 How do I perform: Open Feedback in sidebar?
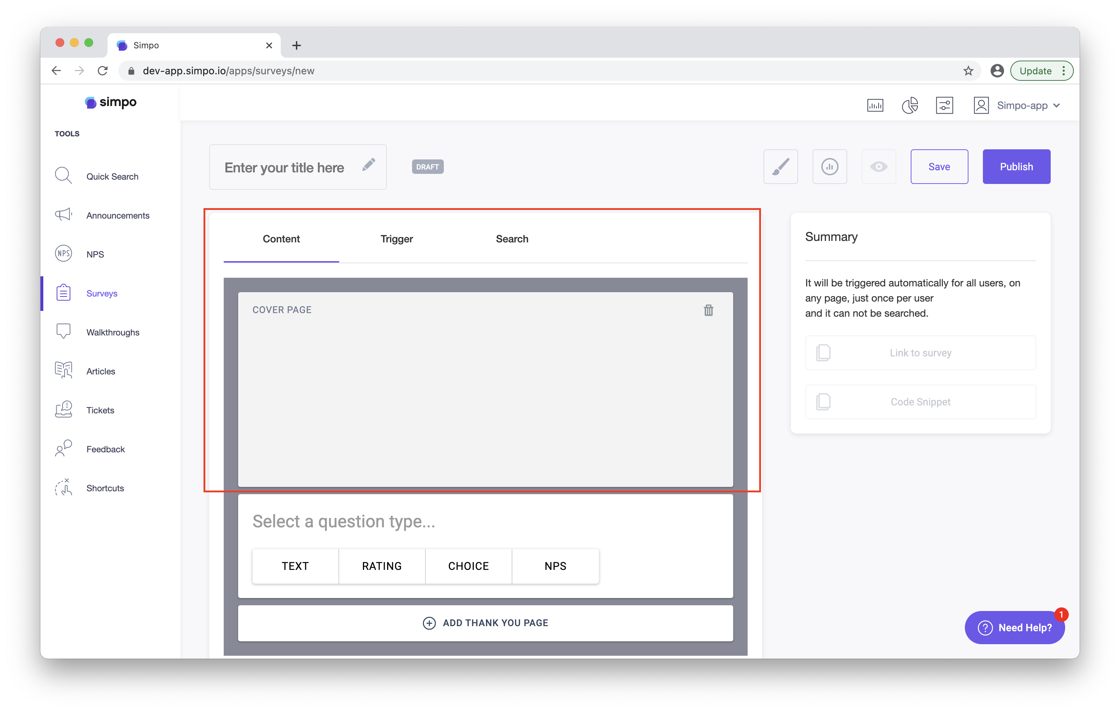point(105,449)
